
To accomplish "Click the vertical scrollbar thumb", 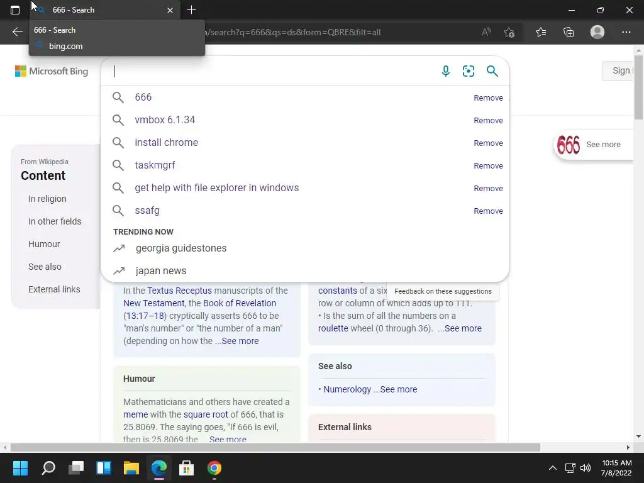I will coord(639,86).
